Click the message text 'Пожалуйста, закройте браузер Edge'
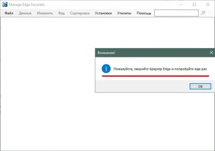Image resolution: width=215 pixels, height=151 pixels. pos(142,69)
